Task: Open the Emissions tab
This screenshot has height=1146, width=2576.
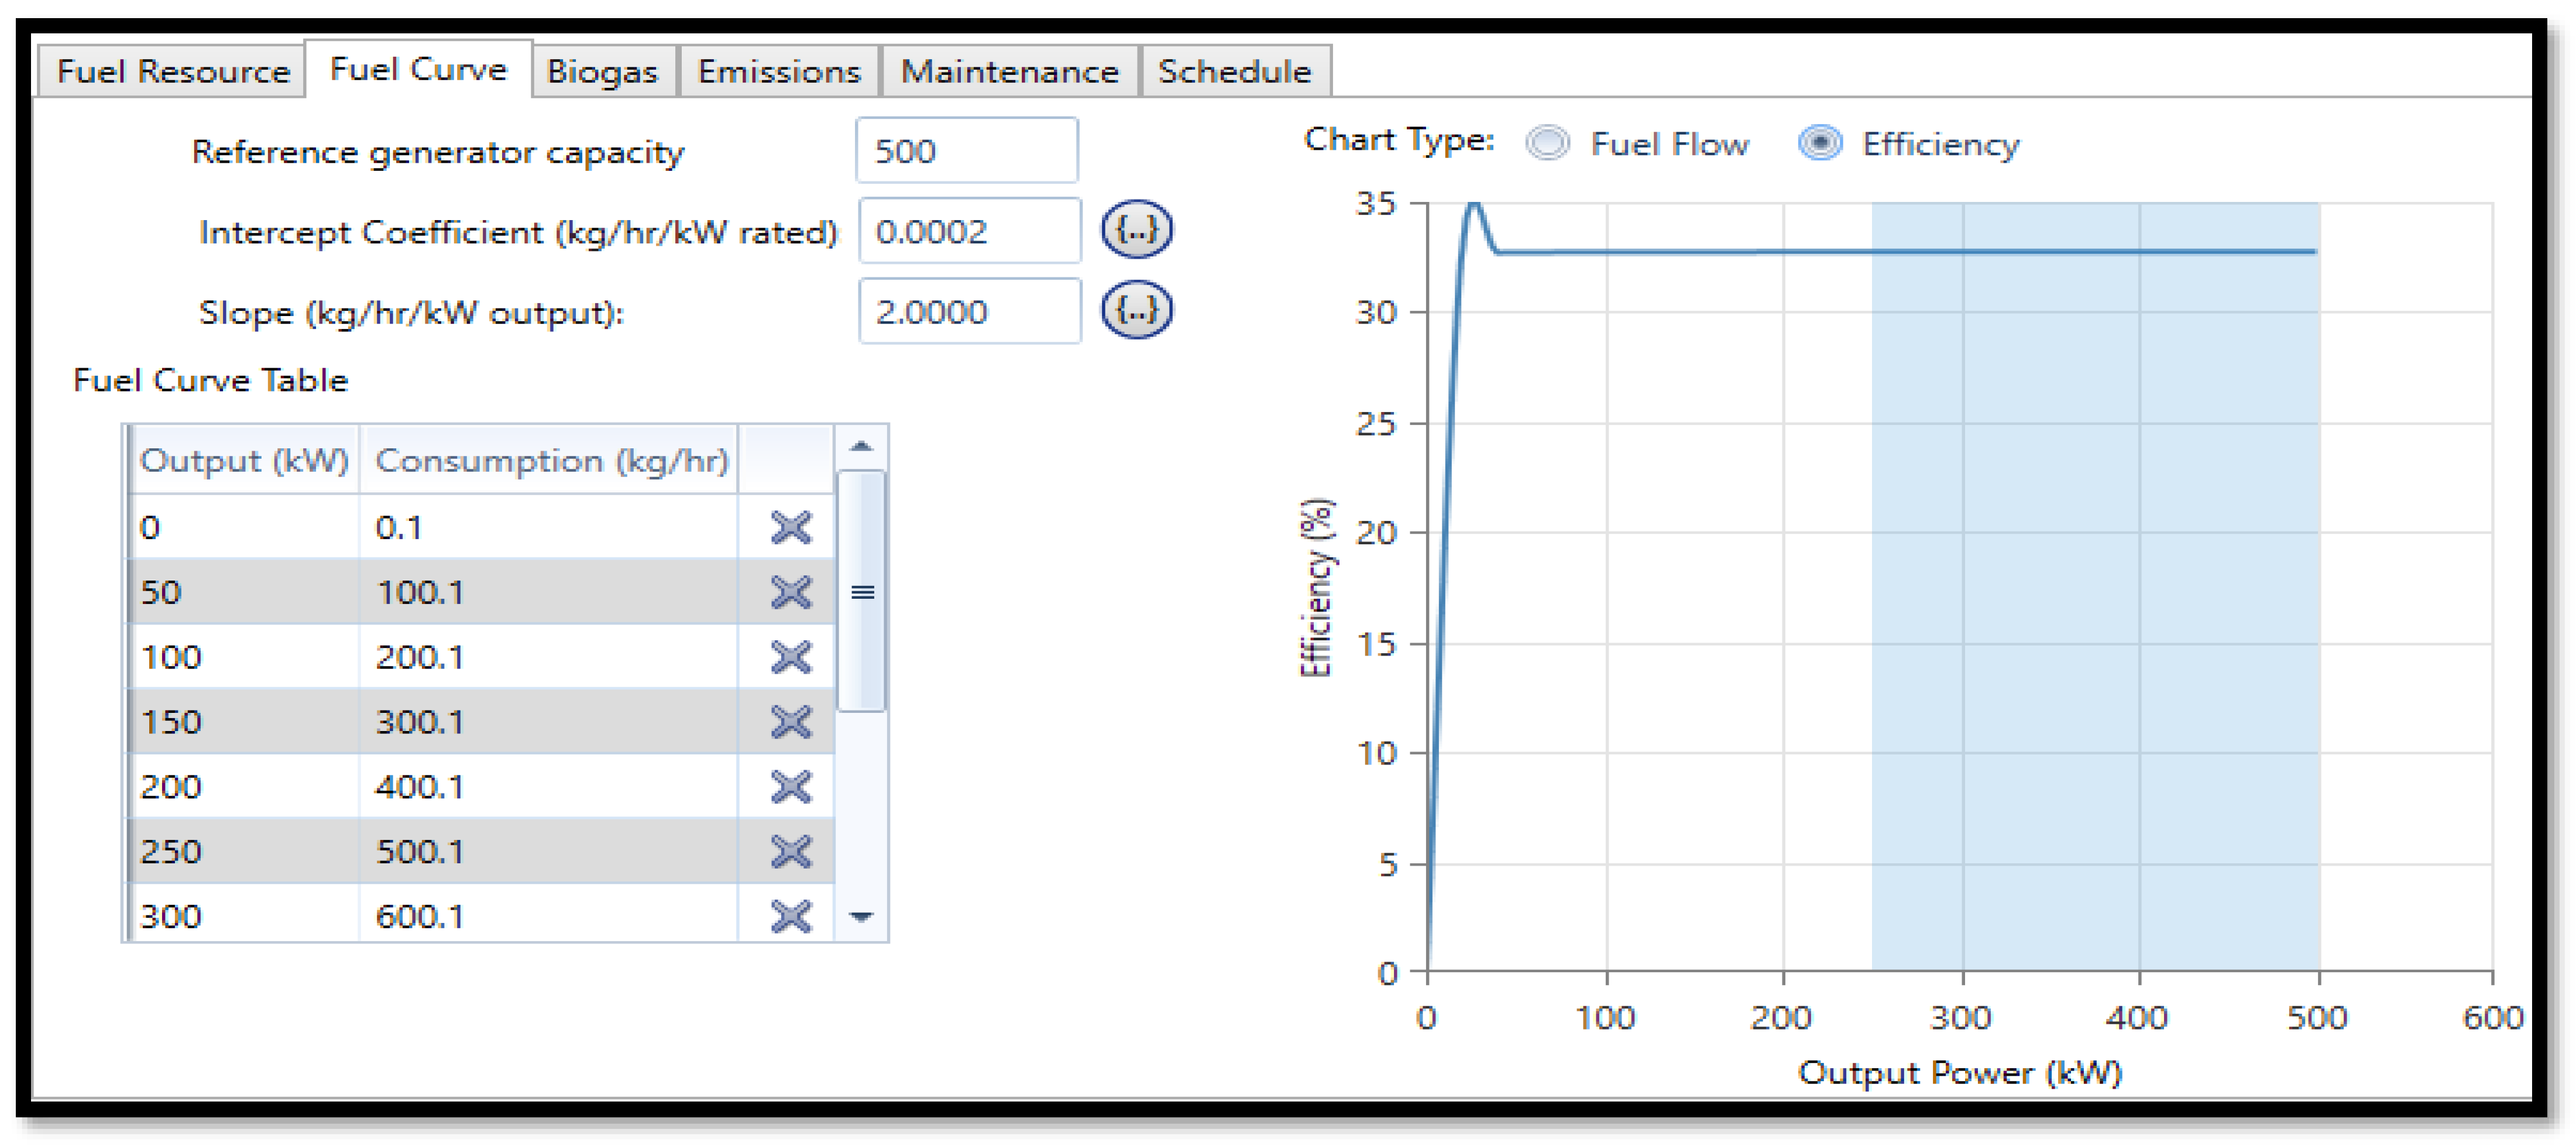Action: 778,72
